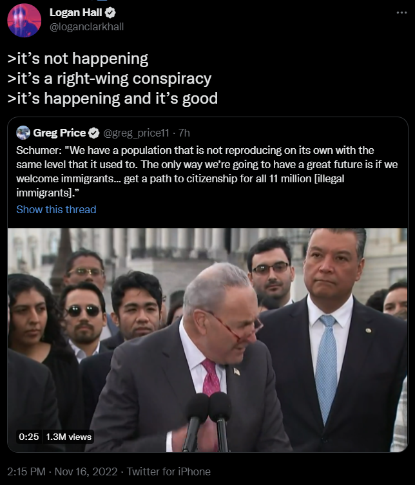Image resolution: width=415 pixels, height=485 pixels.
Task: Play the embedded Schumer video
Action: pyautogui.click(x=207, y=340)
